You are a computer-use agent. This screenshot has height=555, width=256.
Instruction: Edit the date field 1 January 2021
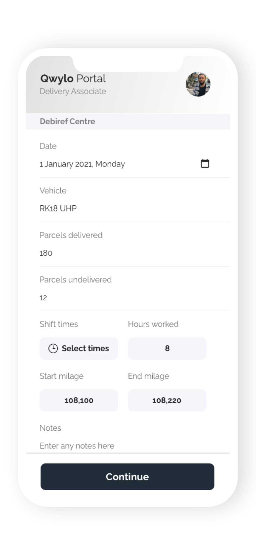pos(82,164)
